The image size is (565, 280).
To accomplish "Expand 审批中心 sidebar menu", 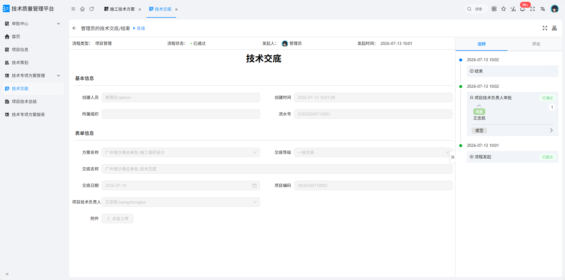I will pyautogui.click(x=33, y=24).
